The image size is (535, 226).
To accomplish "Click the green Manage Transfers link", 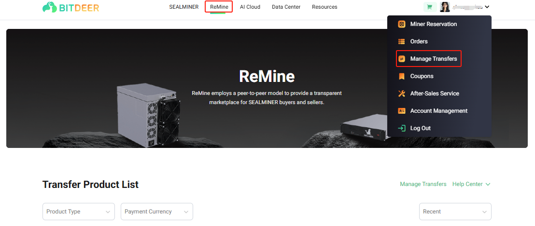I will [423, 184].
